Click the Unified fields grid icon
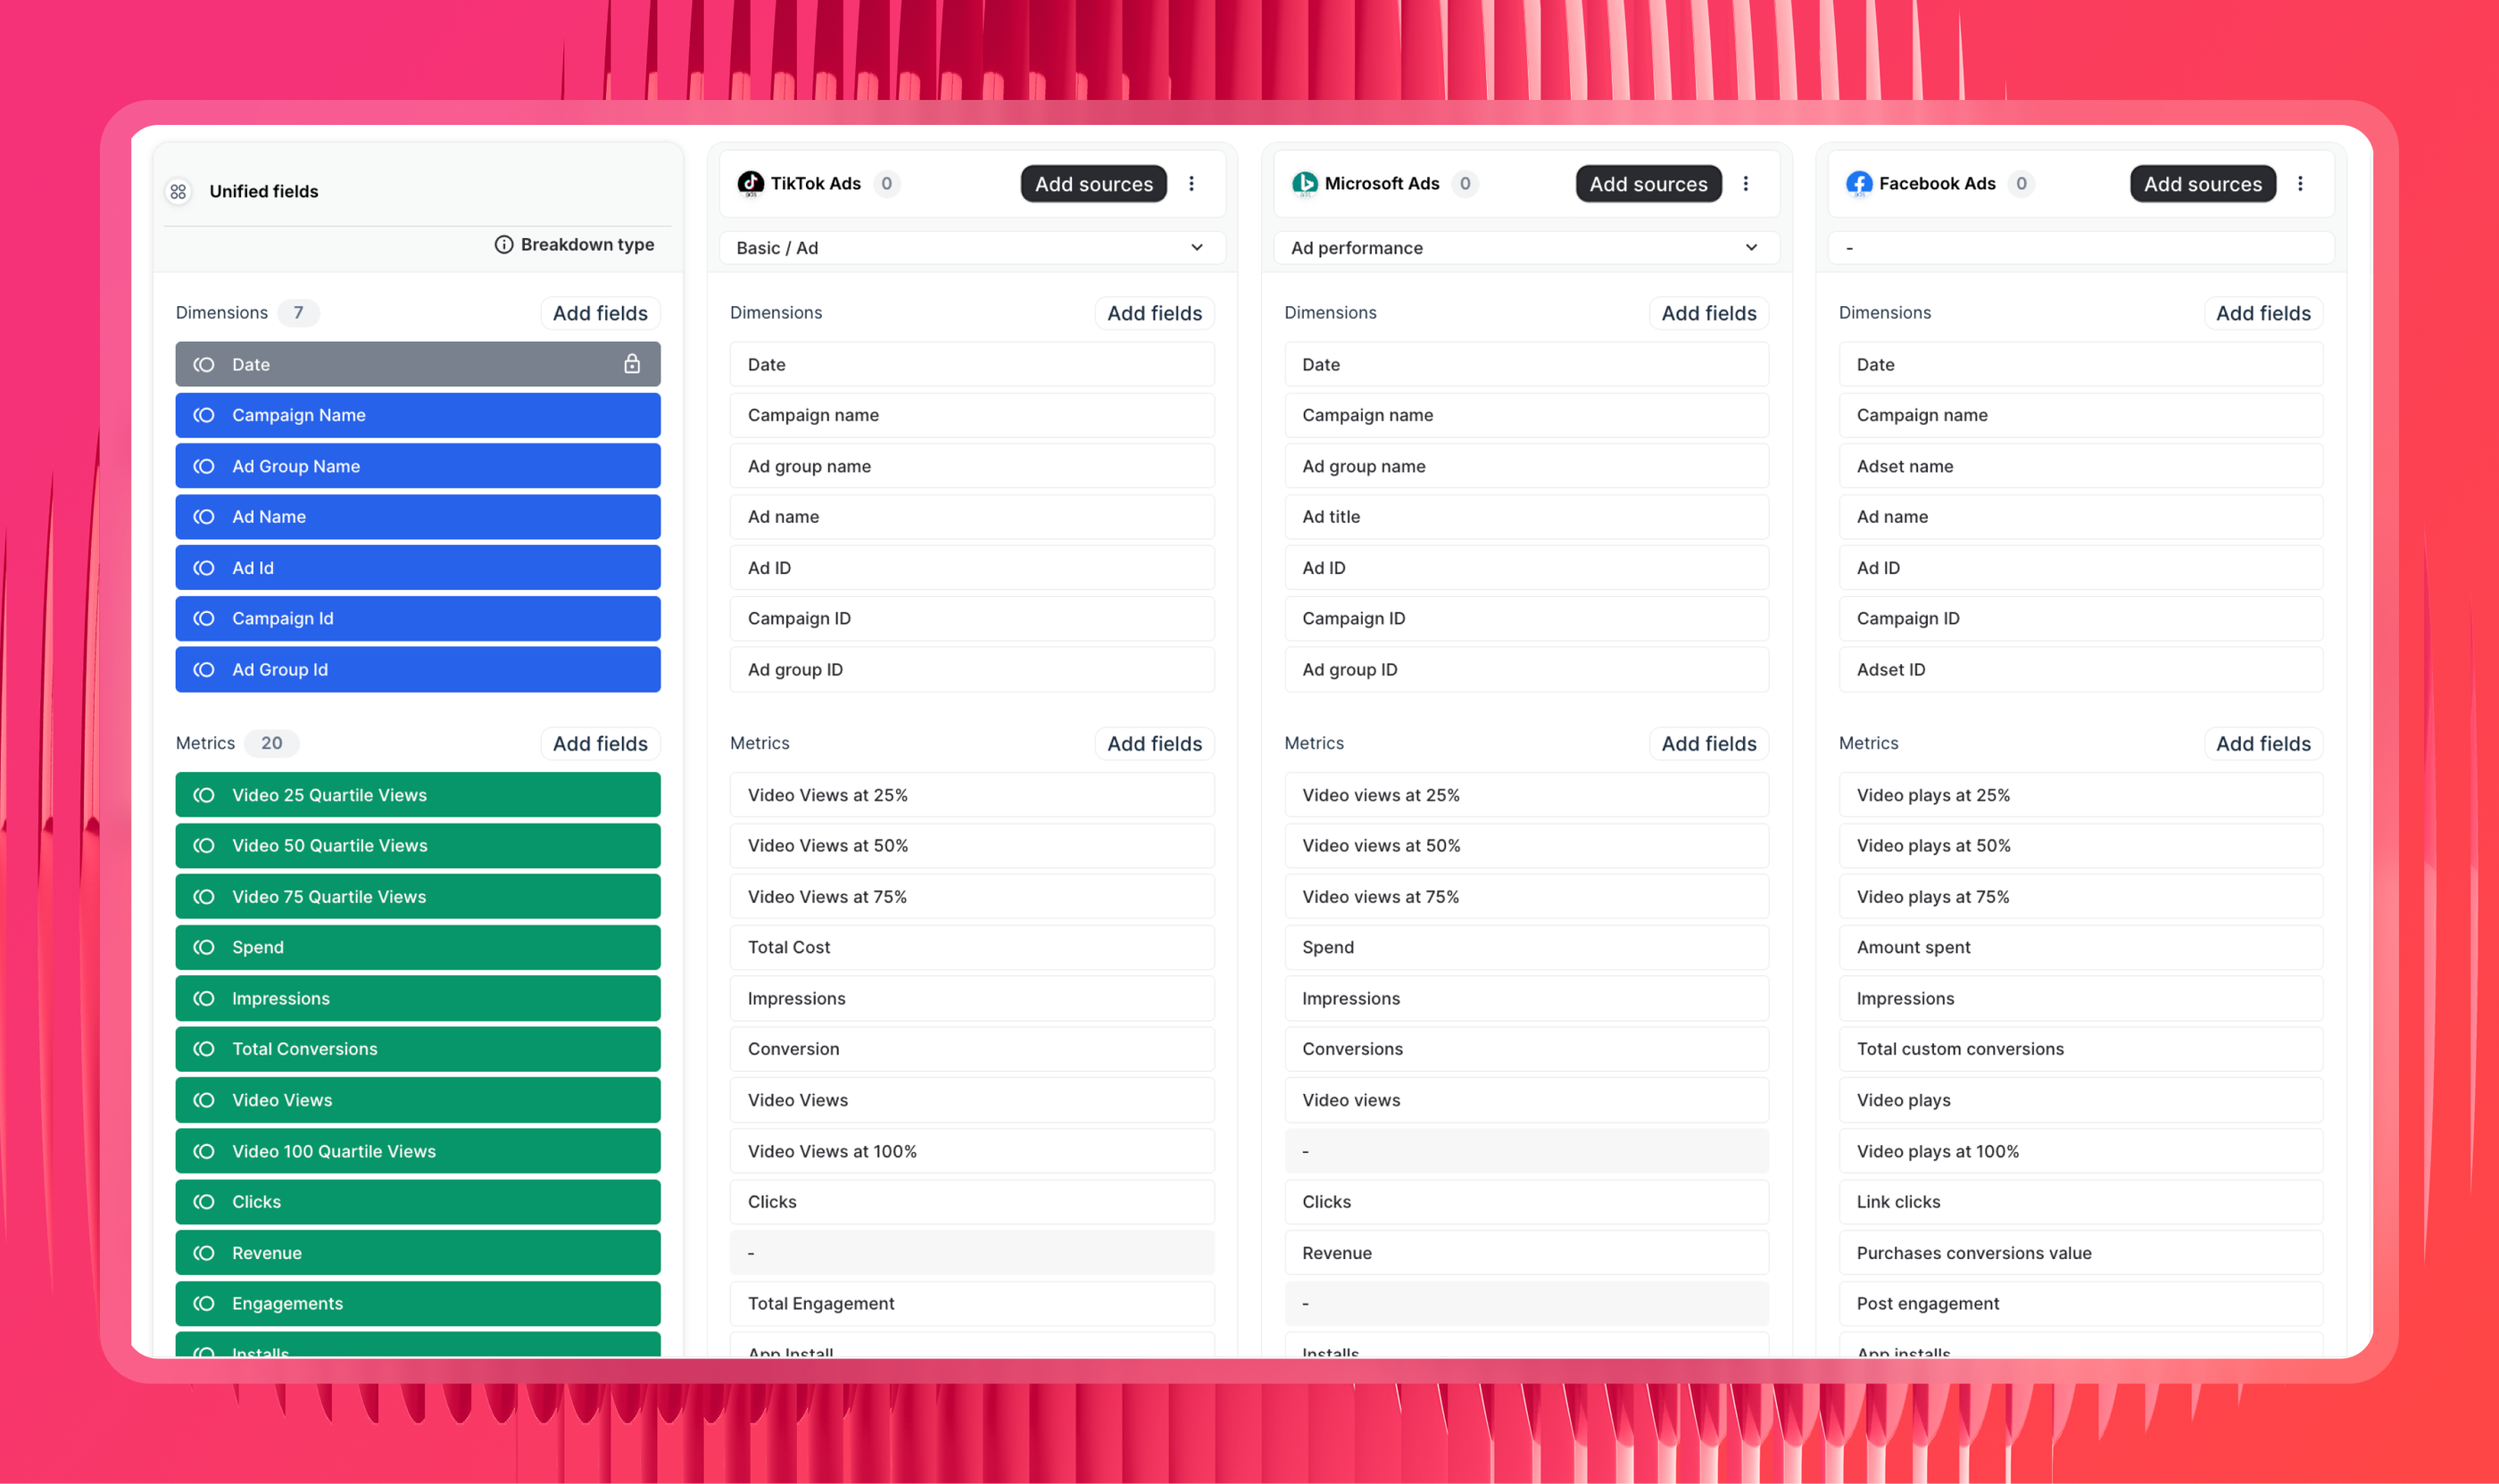 point(178,191)
